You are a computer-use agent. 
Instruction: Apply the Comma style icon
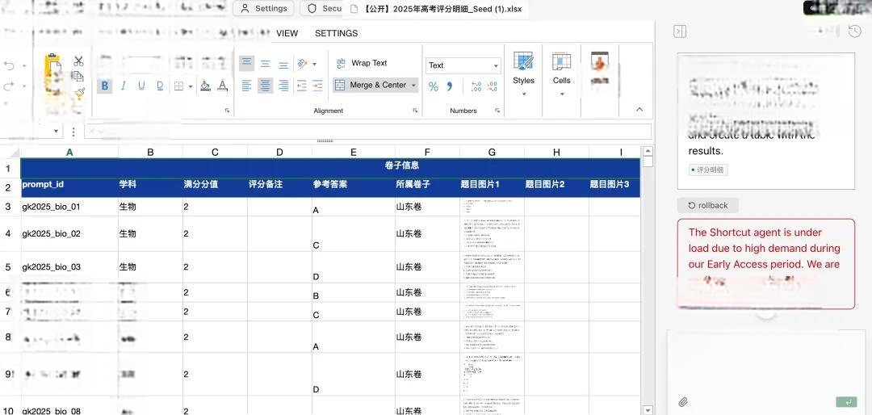[450, 86]
